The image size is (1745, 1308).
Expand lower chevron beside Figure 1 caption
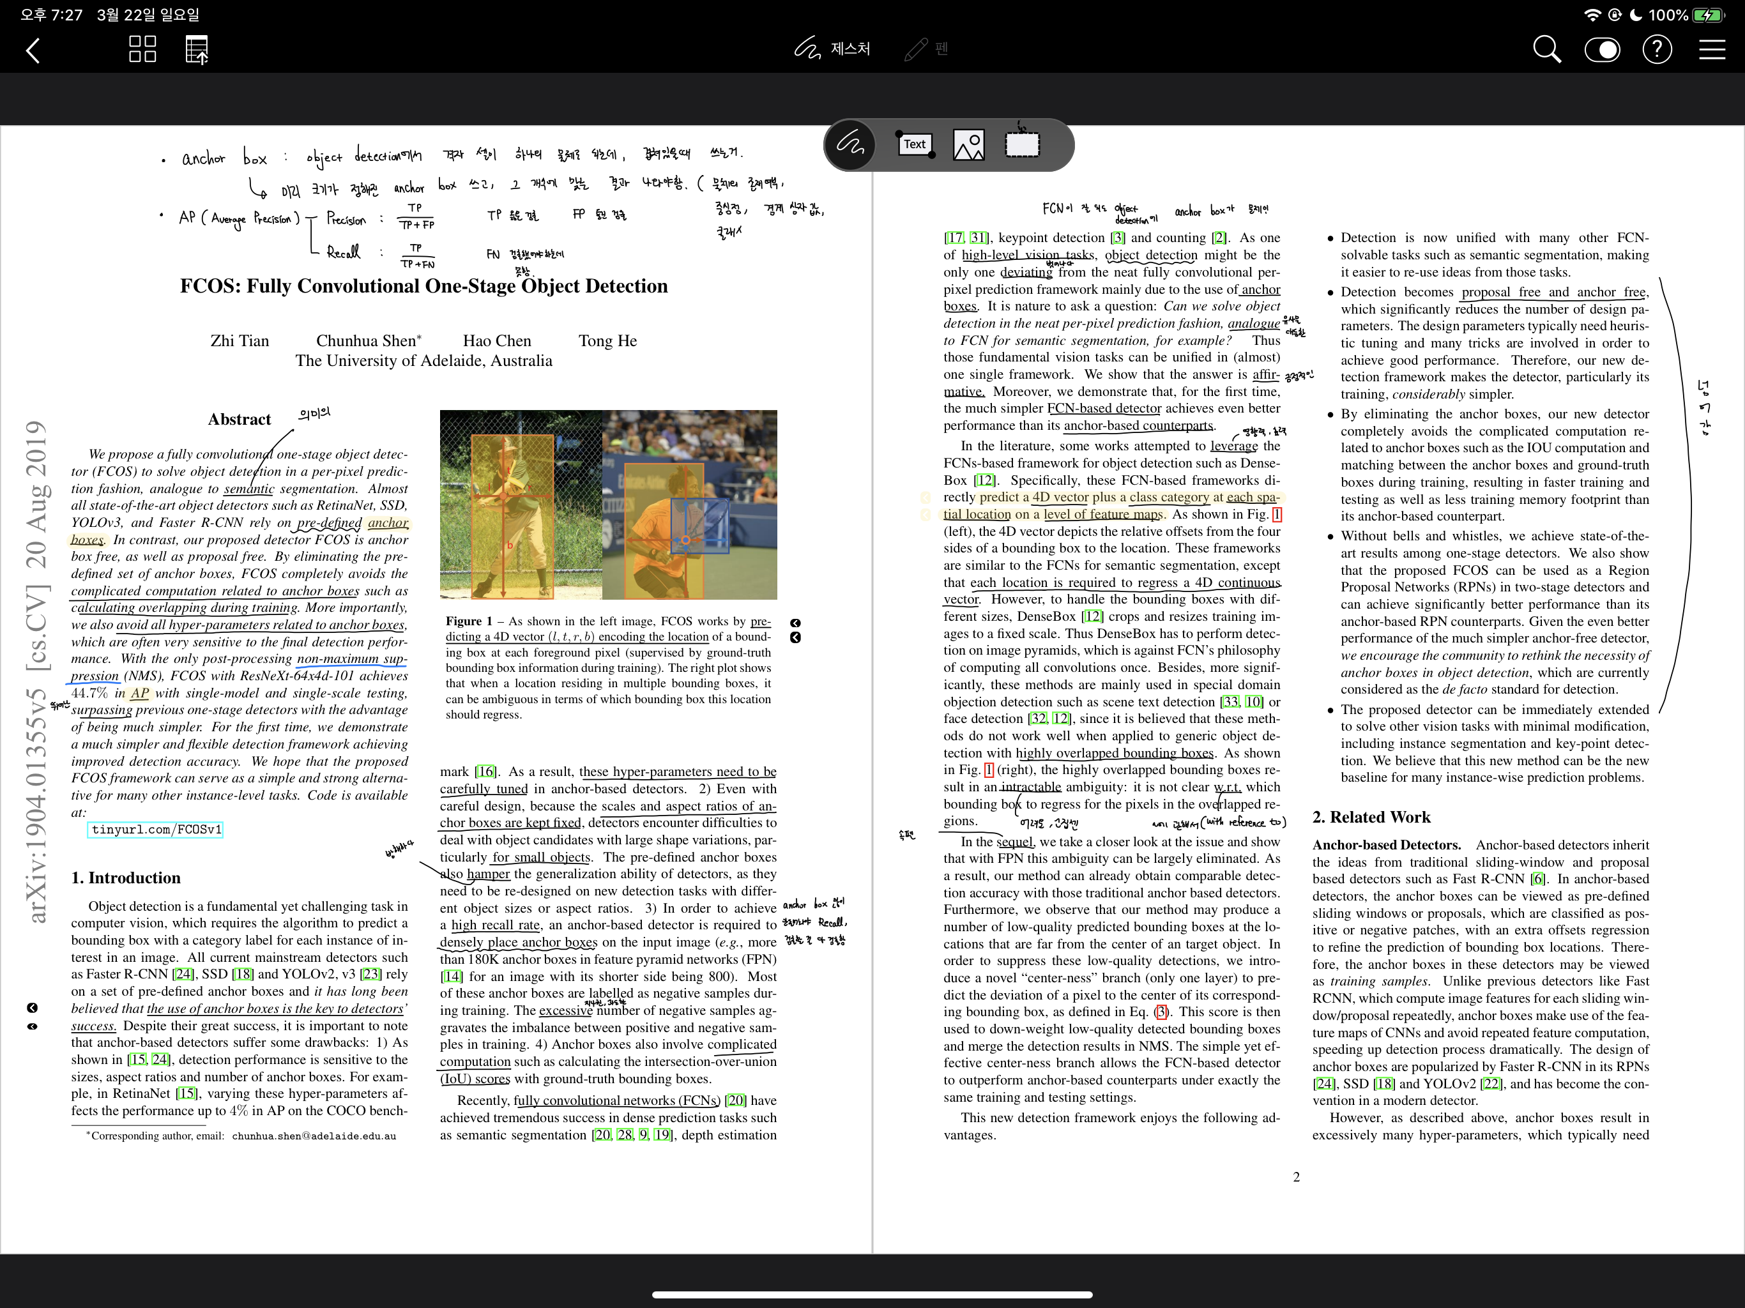[795, 637]
